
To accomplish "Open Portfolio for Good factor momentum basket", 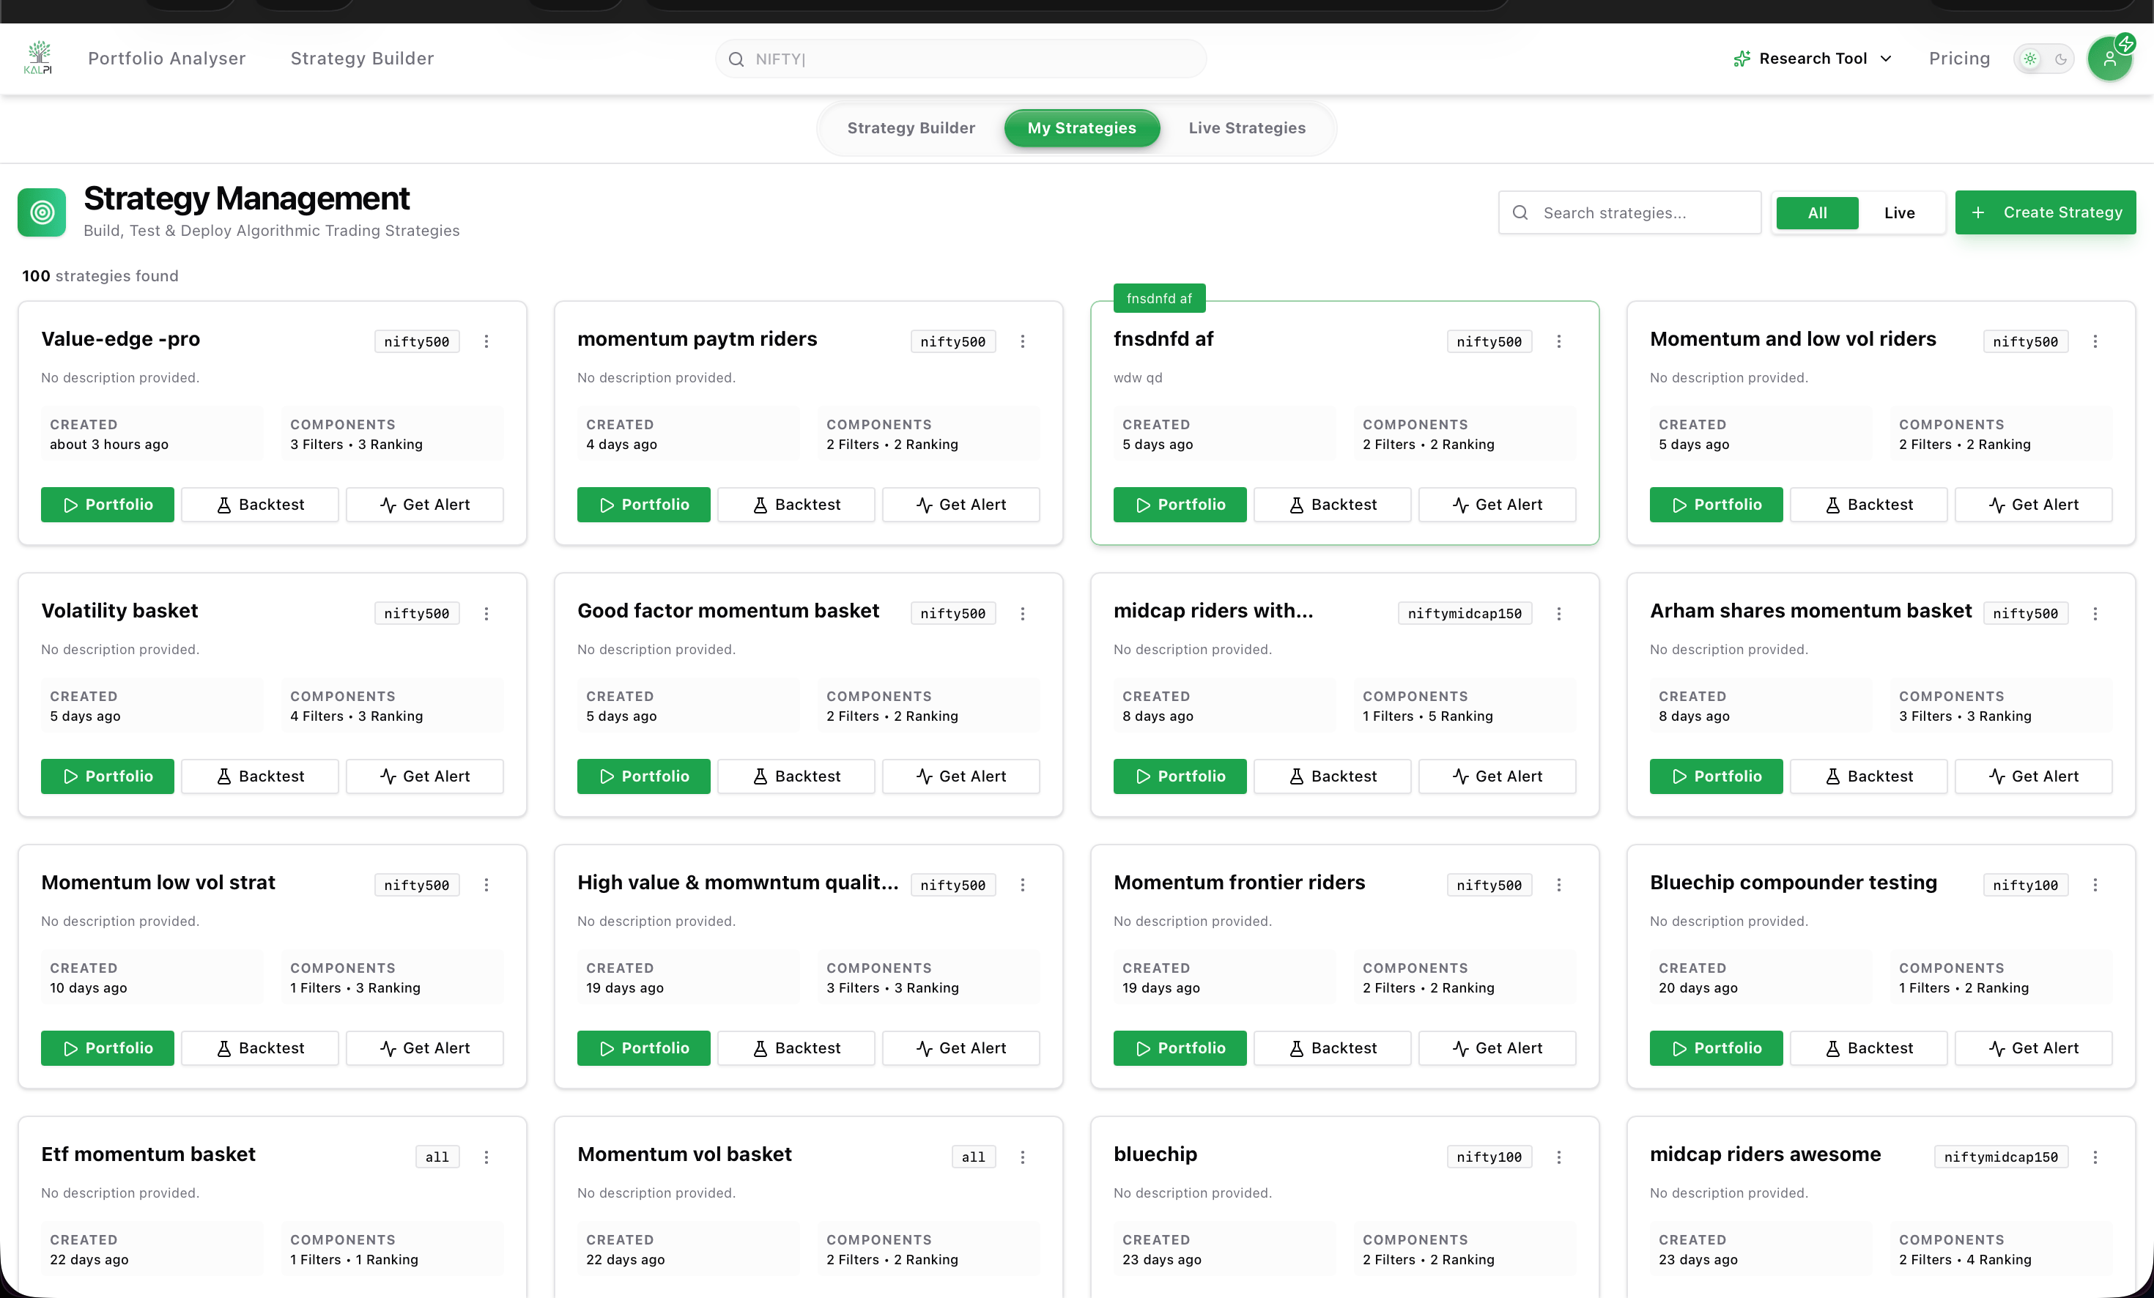I will [x=643, y=776].
